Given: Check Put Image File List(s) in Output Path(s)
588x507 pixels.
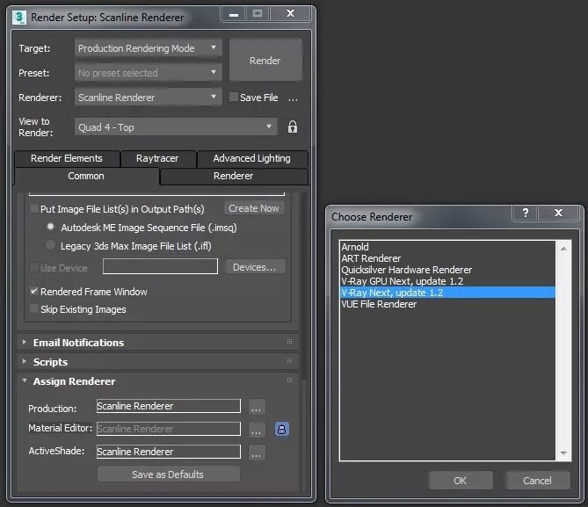Looking at the screenshot, I should point(34,208).
